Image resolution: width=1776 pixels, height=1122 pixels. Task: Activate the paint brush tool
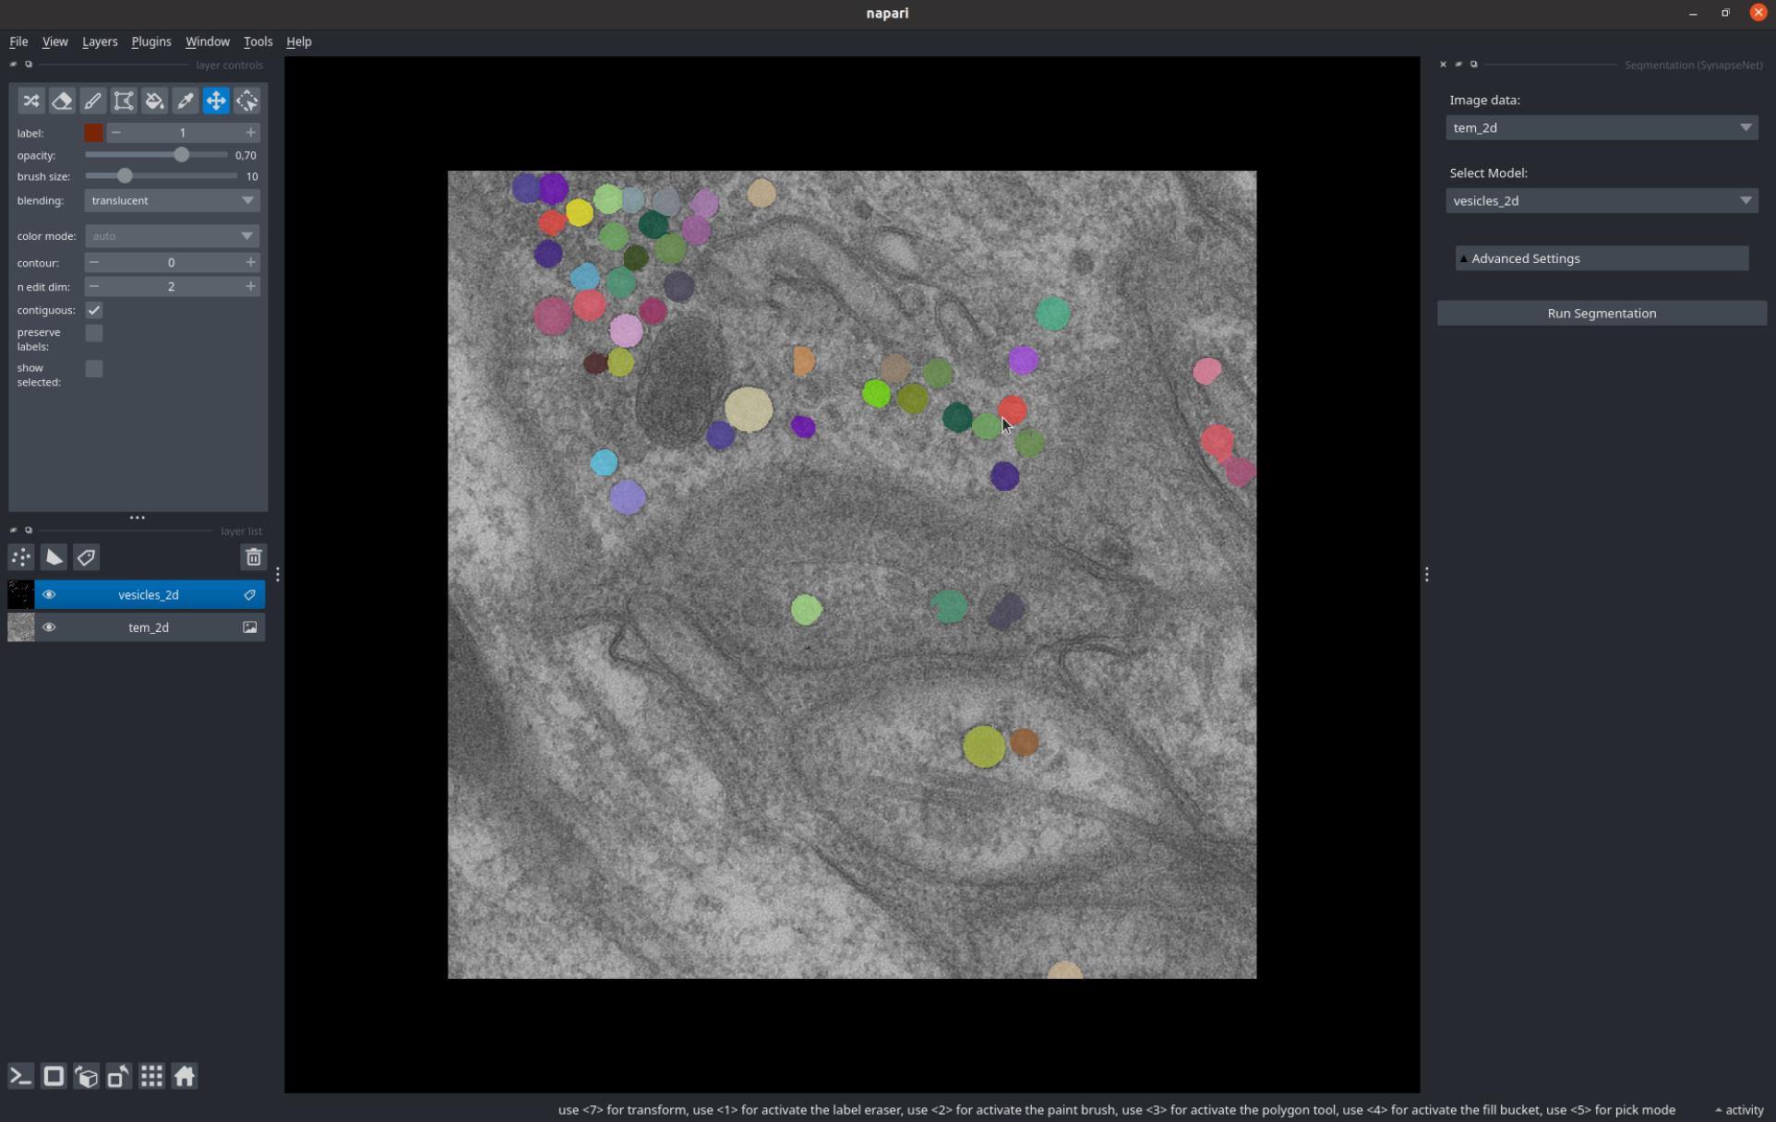click(92, 101)
